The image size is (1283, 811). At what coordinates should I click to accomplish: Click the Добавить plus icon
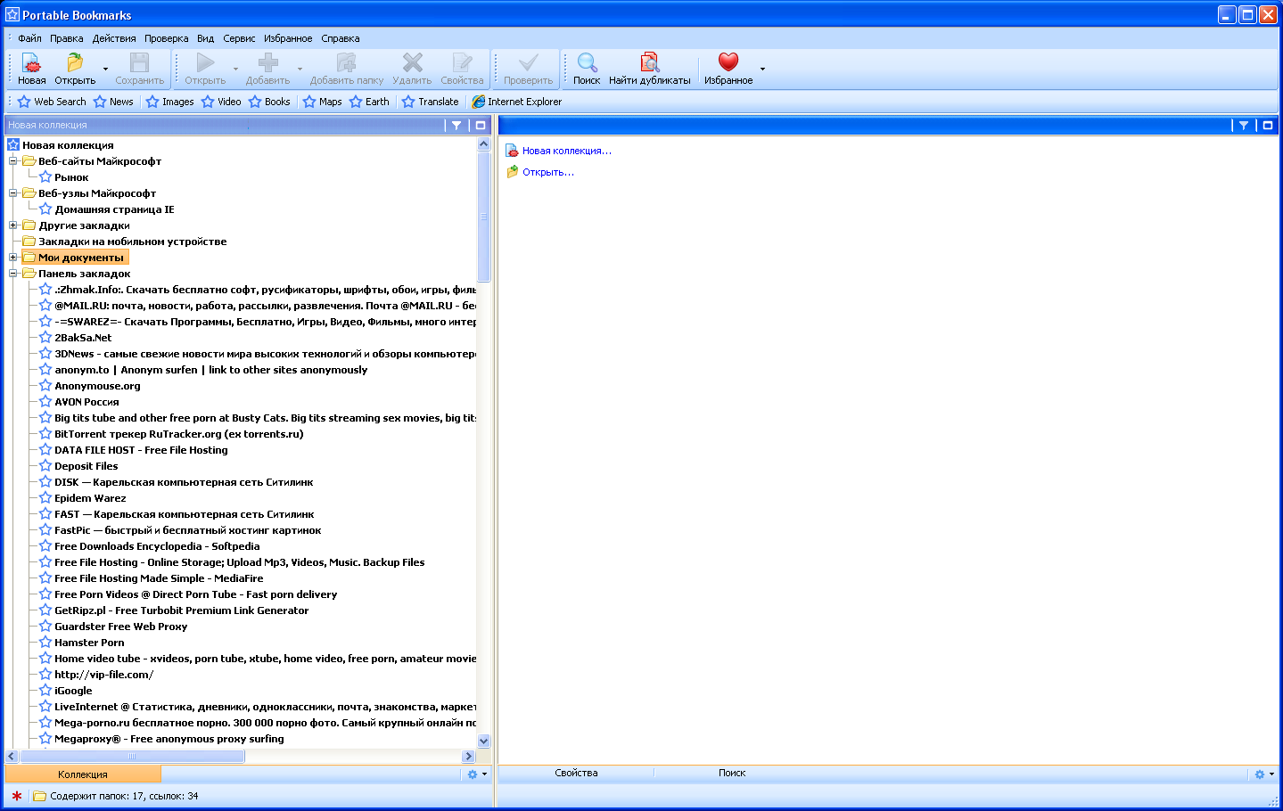[267, 62]
